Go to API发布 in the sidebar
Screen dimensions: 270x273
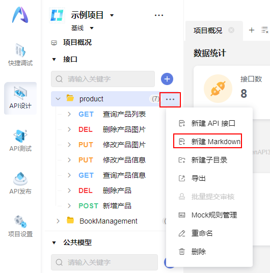[x=20, y=183]
